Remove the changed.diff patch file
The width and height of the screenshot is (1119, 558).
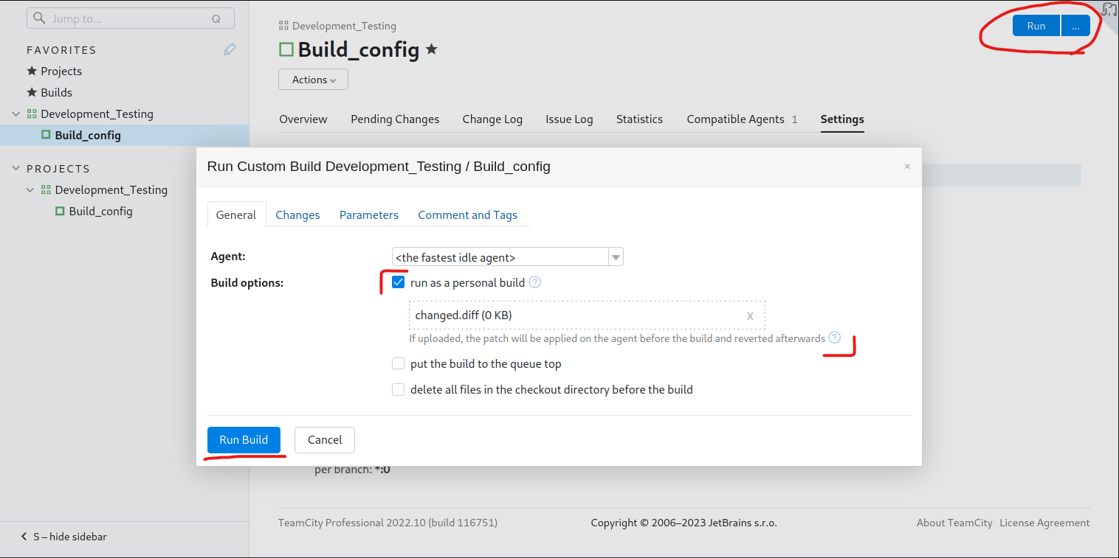pos(750,315)
